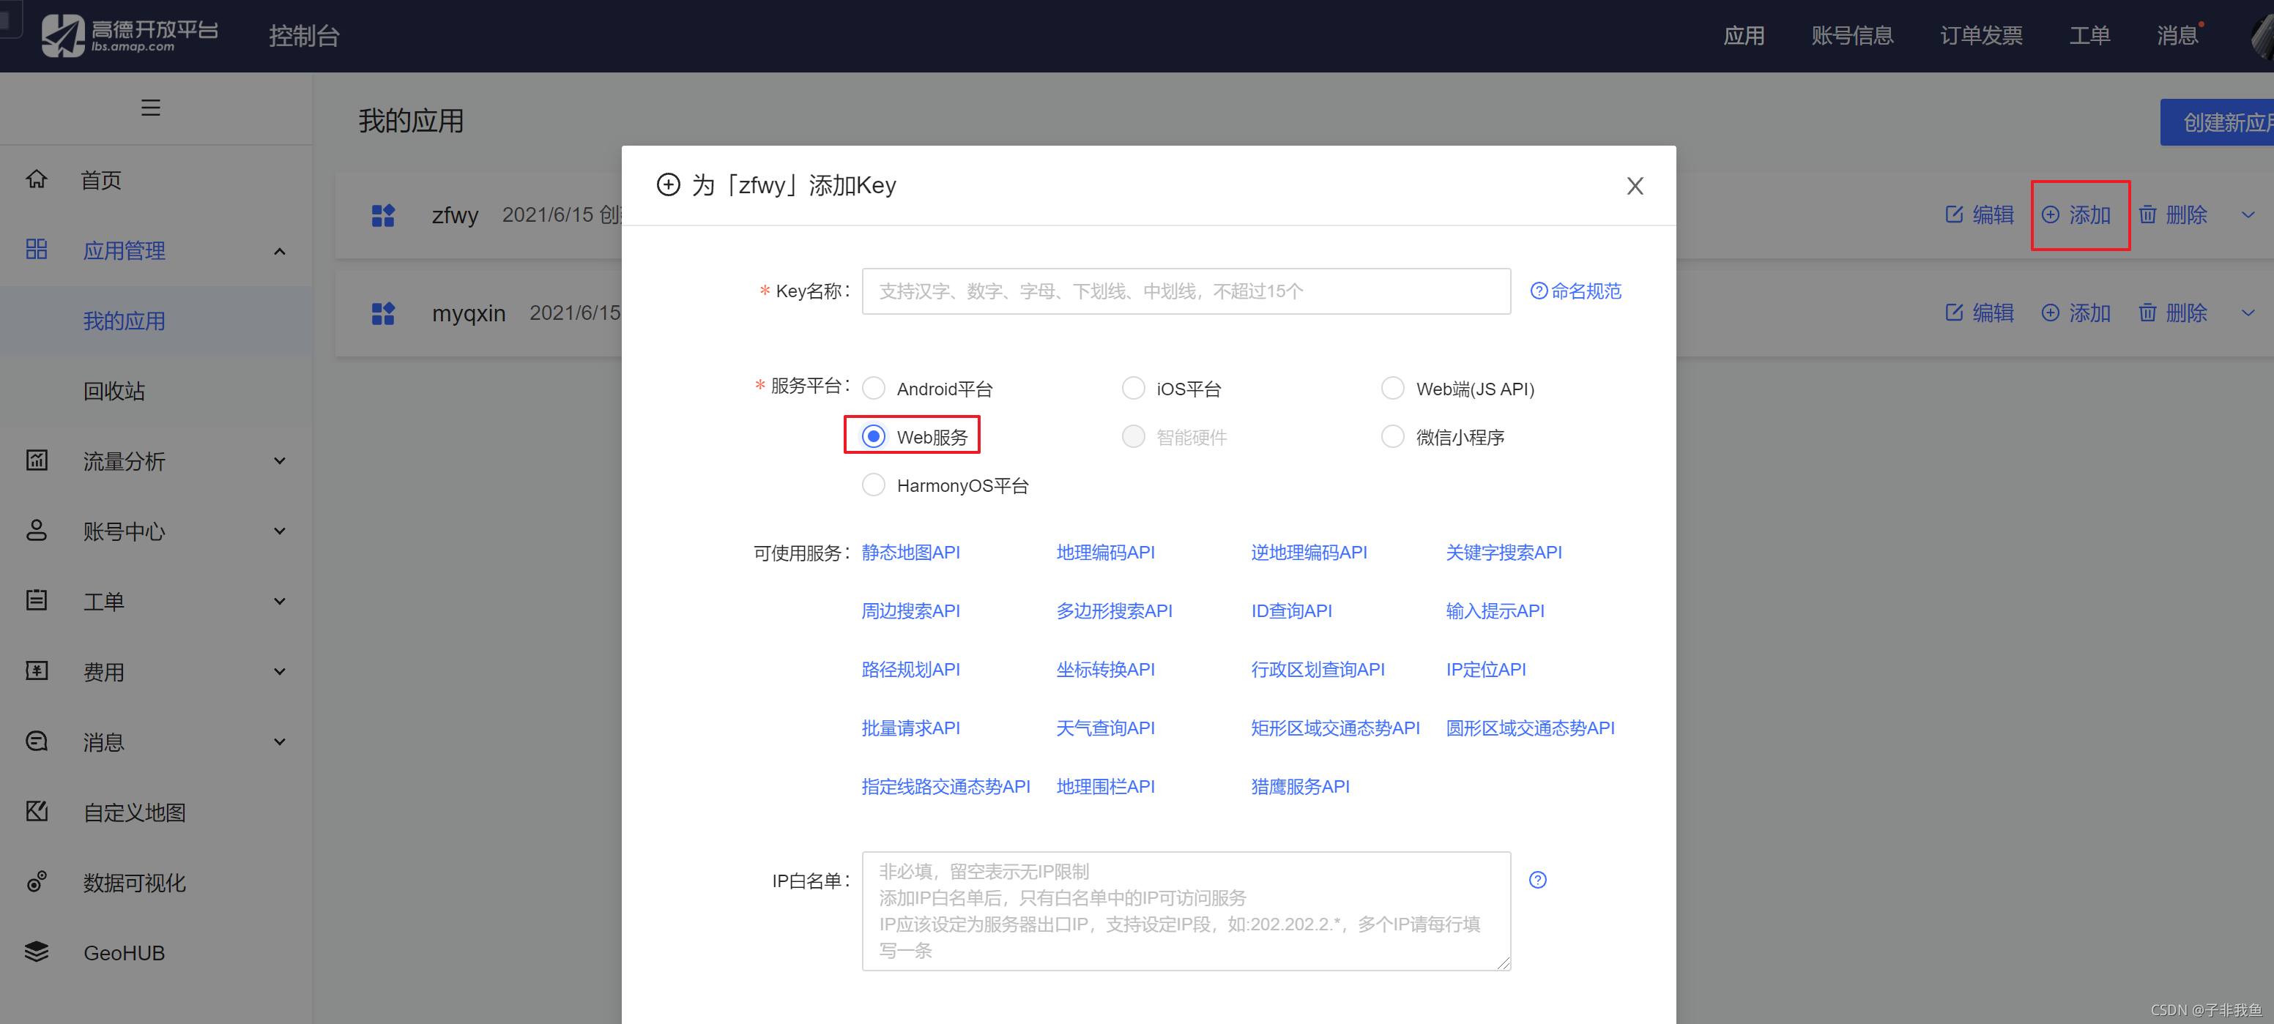Open the 路径规划API link
Image resolution: width=2274 pixels, height=1024 pixels.
[910, 670]
